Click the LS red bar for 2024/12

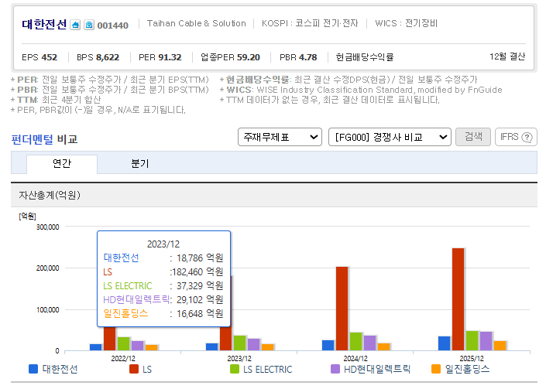342,309
